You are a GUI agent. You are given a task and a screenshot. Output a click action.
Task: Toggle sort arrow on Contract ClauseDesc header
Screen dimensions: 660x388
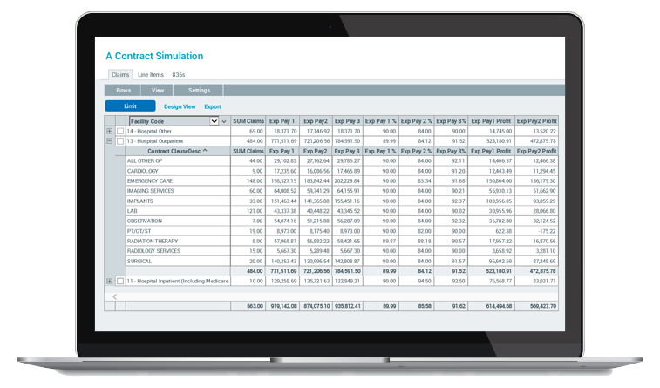(206, 151)
